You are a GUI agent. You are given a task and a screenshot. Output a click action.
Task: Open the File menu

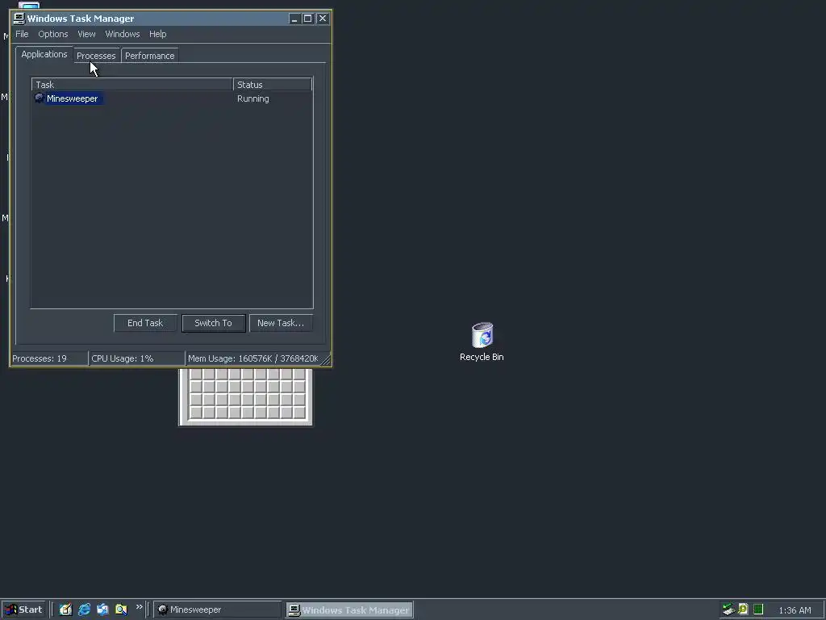pos(22,34)
